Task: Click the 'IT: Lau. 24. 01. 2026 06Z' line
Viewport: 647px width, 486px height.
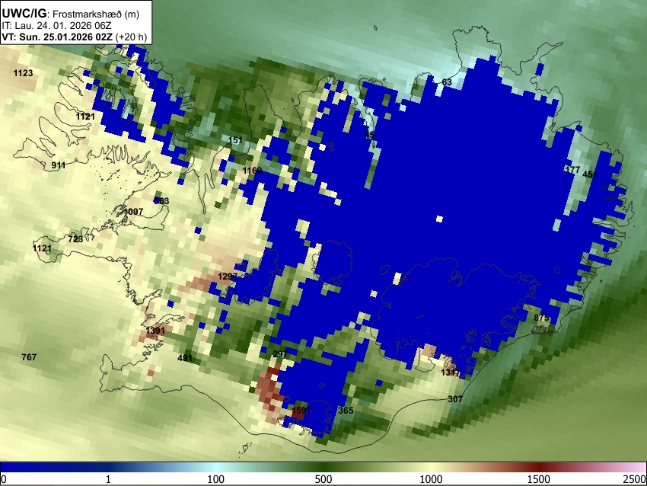Action: point(56,26)
